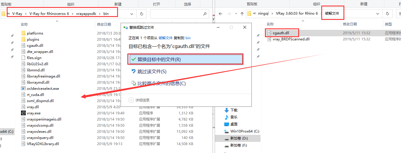Select cgauth.dll in right 破解文件 window
Viewport: 401px width, 153px height.
281,33
